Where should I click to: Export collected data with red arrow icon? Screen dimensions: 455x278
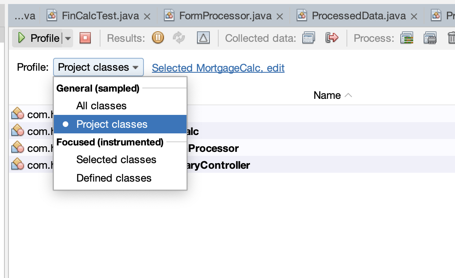point(332,38)
